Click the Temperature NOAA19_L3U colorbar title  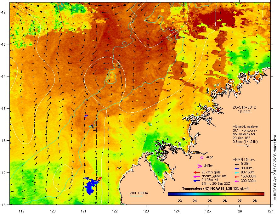pos(216,189)
